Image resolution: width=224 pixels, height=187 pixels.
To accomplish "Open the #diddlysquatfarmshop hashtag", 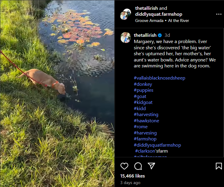I will 157,145.
